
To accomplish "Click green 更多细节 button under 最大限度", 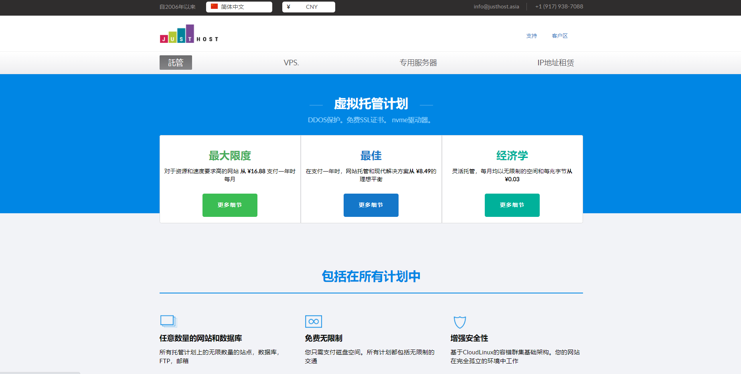I will (230, 205).
